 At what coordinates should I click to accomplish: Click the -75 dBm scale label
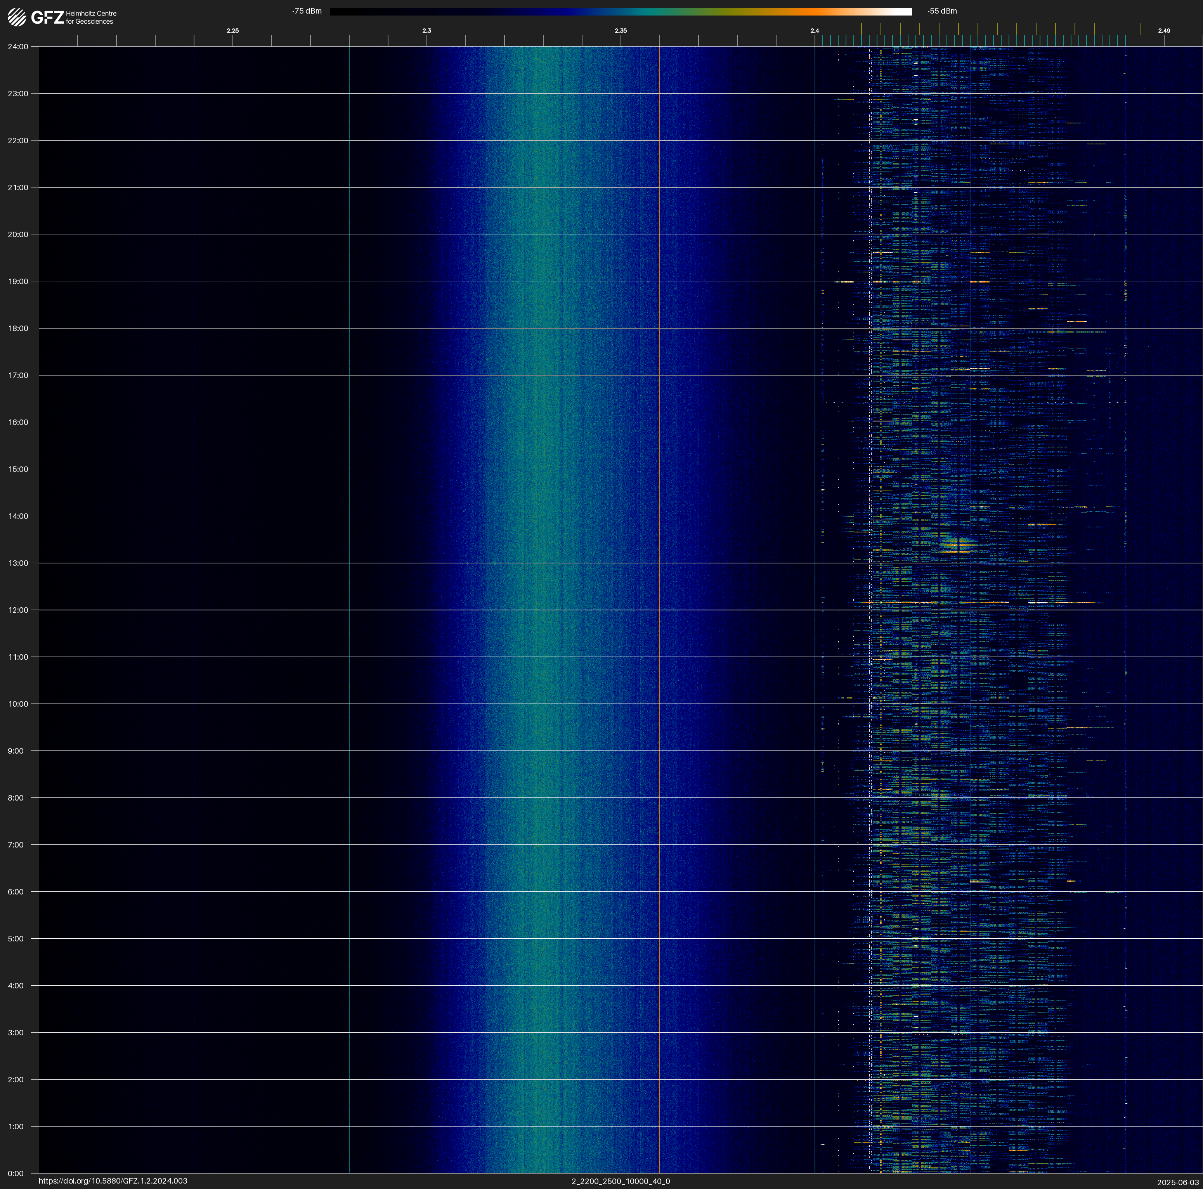pos(307,11)
